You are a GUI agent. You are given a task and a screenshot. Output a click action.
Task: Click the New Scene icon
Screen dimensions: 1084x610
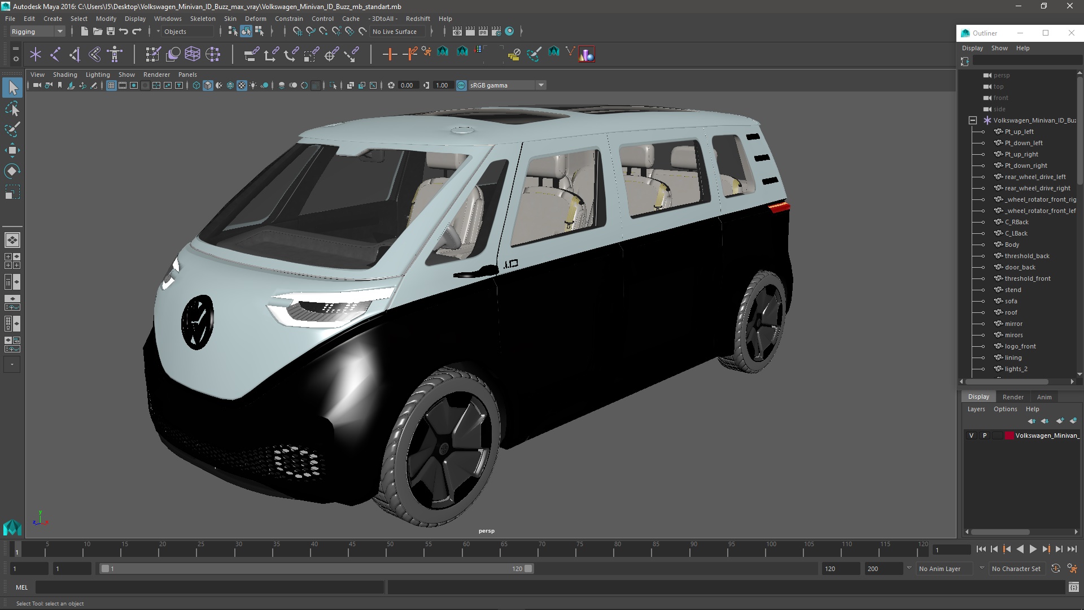(x=84, y=32)
